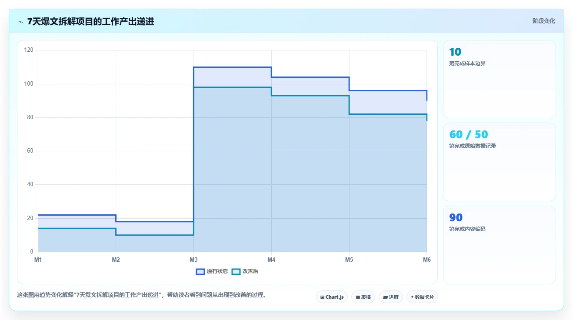The width and height of the screenshot is (573, 320).
Task: Click the 改善后 legend label
Action: [x=250, y=271]
